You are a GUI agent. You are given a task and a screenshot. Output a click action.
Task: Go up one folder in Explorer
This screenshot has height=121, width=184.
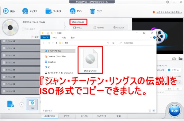click(x=56, y=43)
